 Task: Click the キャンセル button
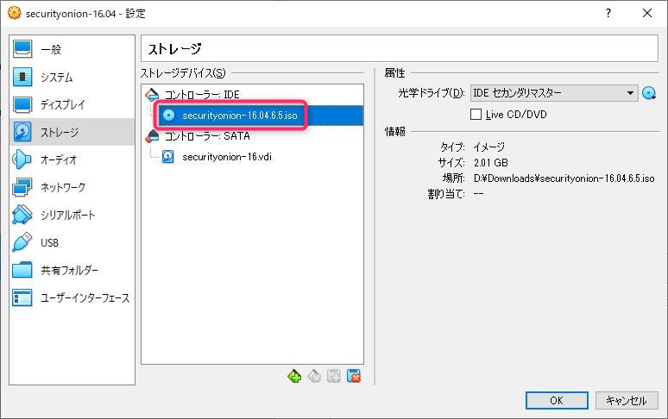(627, 400)
